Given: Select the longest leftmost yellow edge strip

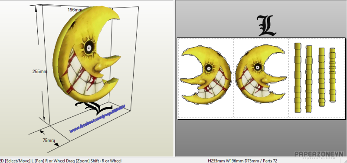Looking at the screenshot, I should point(298,78).
